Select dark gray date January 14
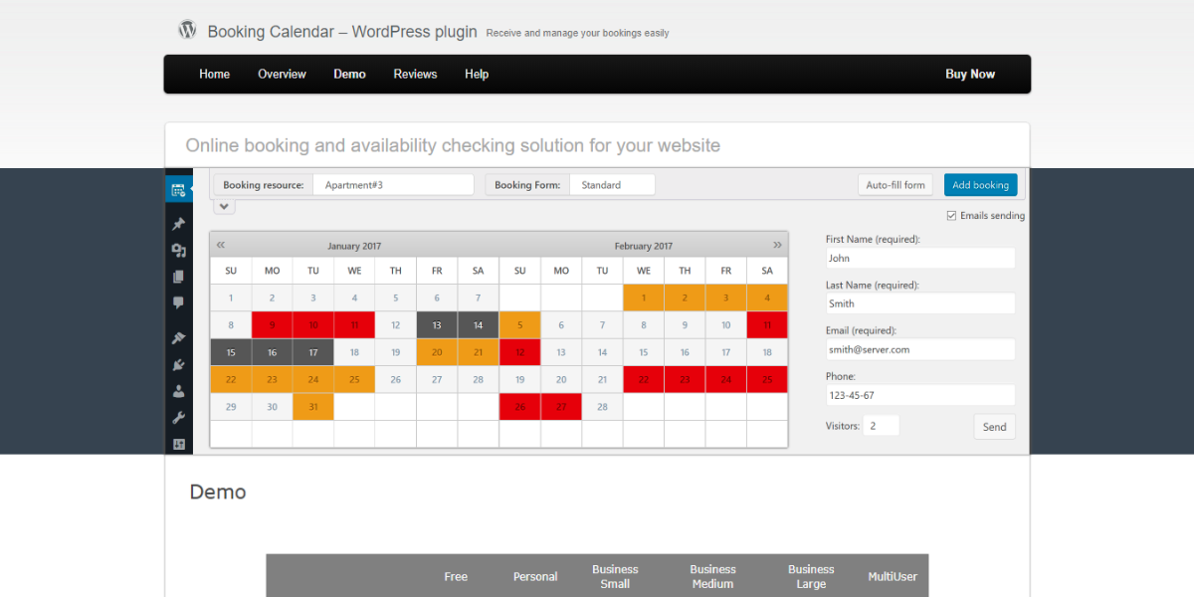1194x597 pixels. [479, 324]
